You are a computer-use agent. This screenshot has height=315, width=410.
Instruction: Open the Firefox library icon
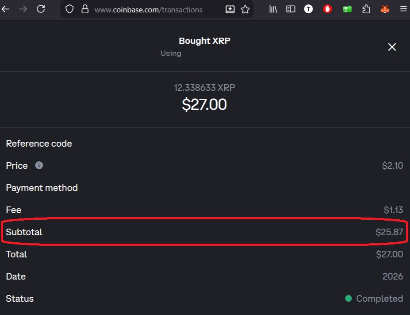273,9
